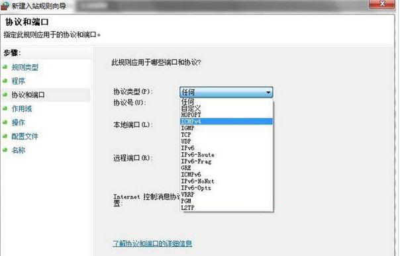Close the 新建入站规则向导 window

click(x=382, y=4)
